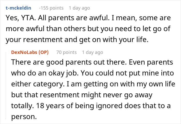Open the reply's '1 day ago' permalink
The image size is (181, 124).
[93, 52]
